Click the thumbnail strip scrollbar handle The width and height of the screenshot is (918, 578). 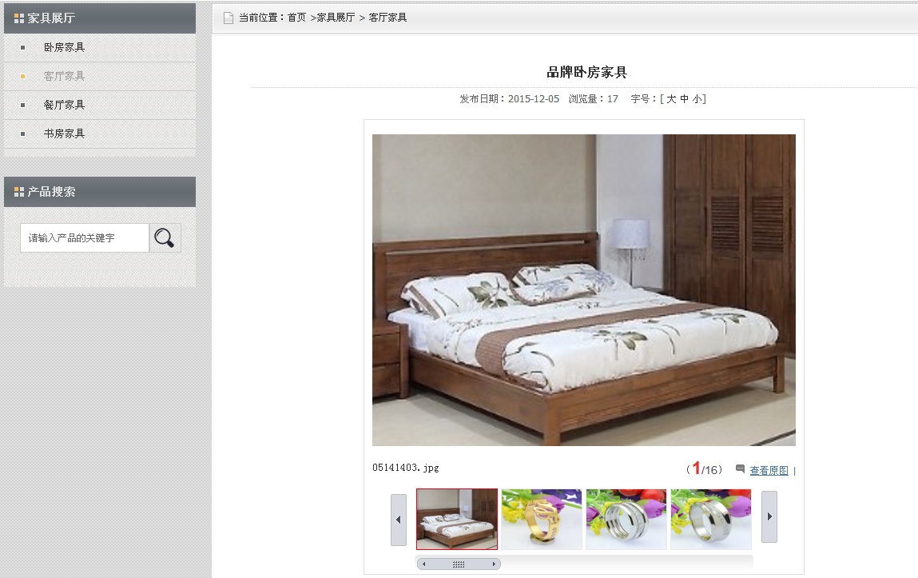tap(459, 564)
